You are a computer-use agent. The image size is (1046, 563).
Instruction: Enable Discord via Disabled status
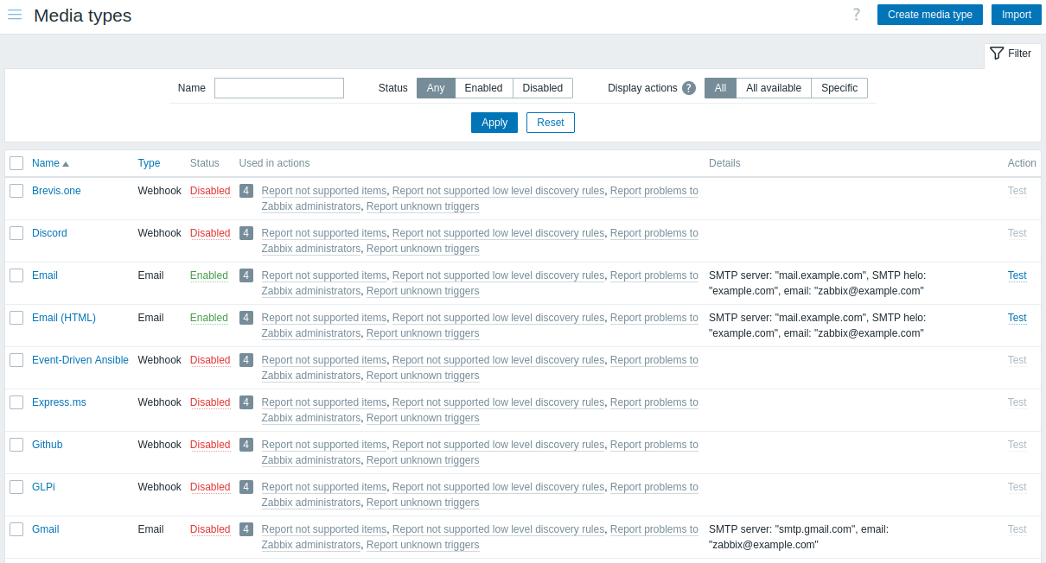[x=210, y=233]
